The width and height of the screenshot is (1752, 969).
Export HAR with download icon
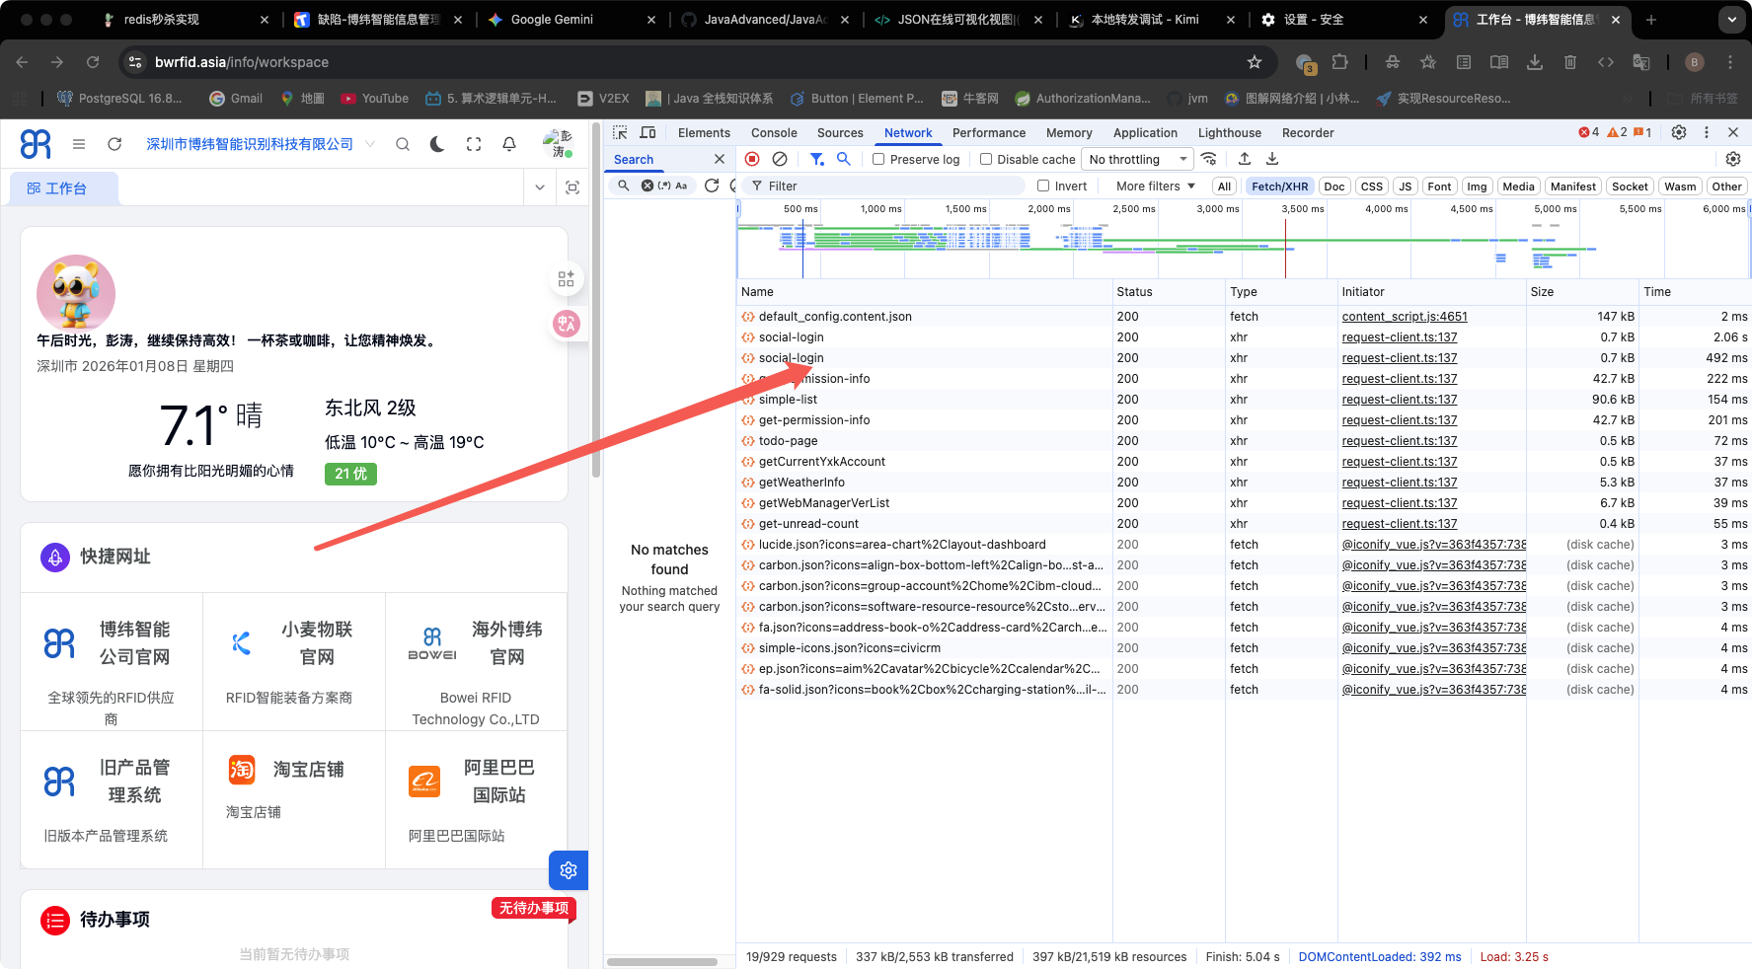pyautogui.click(x=1272, y=159)
